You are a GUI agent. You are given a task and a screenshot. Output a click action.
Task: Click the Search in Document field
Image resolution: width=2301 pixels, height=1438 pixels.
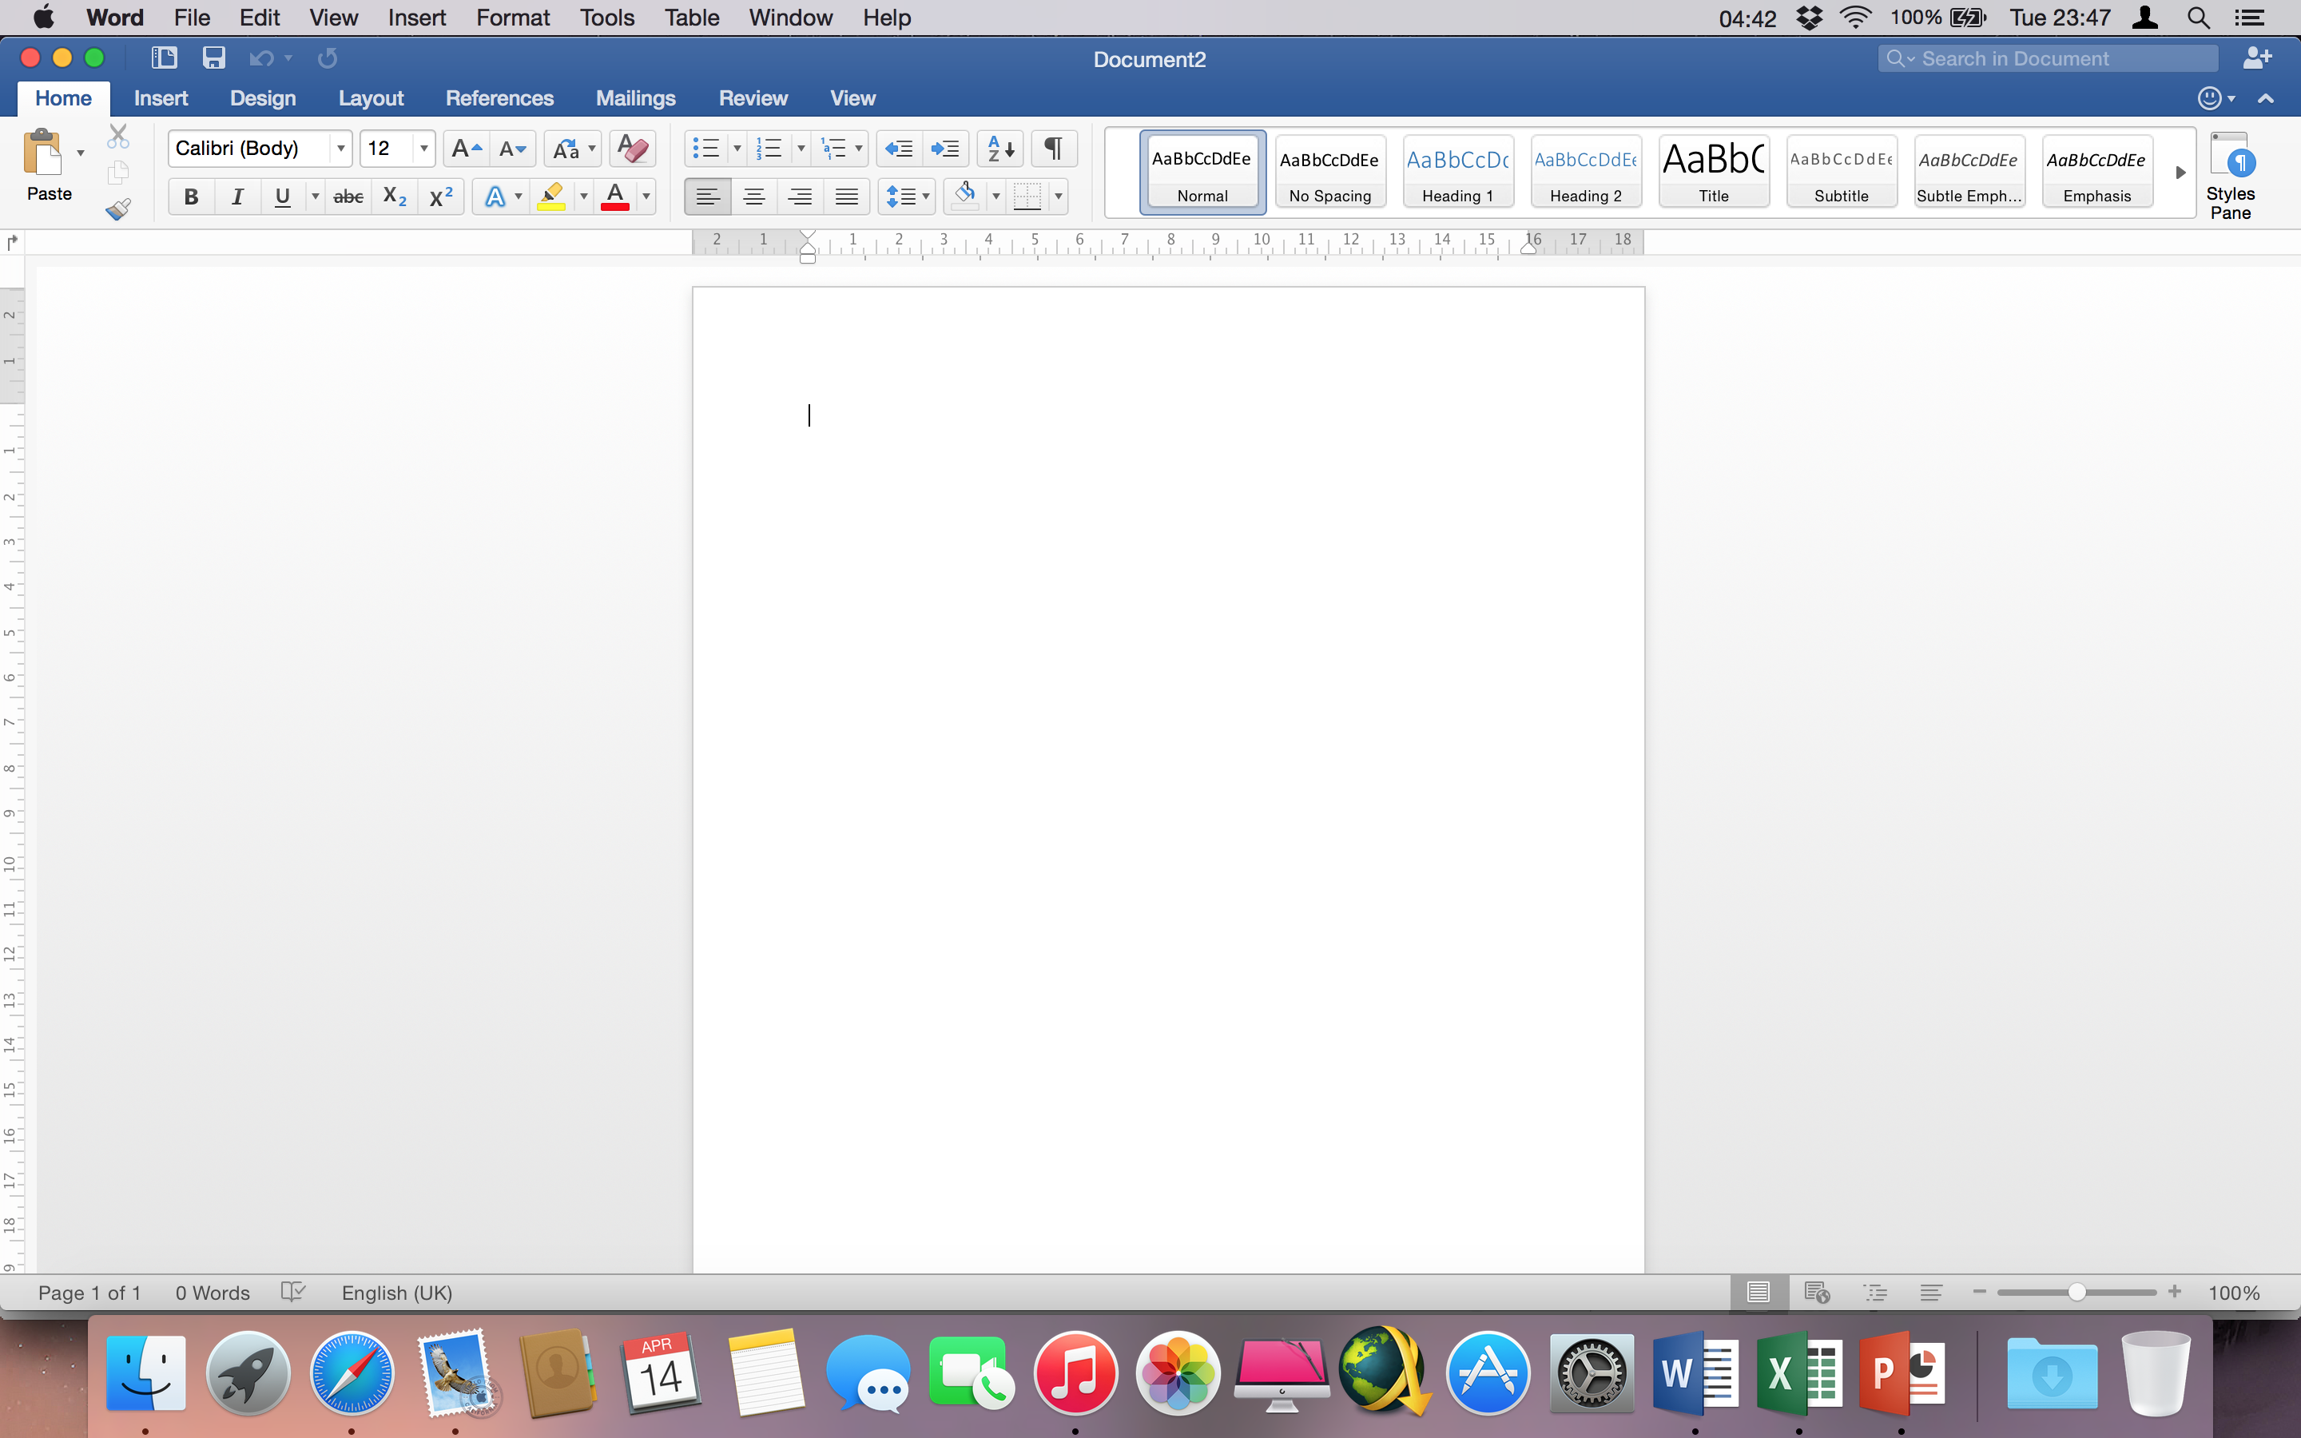point(2048,59)
